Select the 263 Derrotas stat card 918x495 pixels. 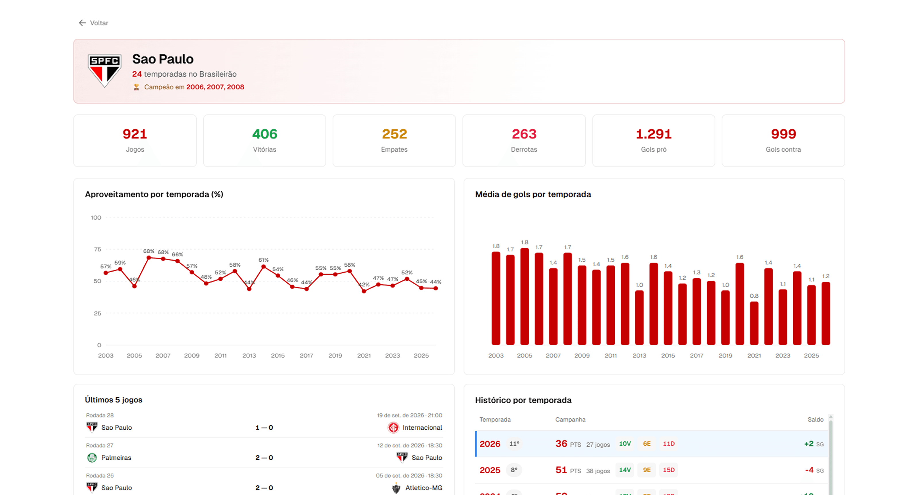524,141
